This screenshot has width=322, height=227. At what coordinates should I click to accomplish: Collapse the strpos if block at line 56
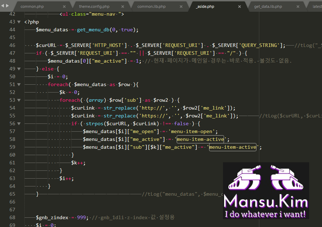[19, 124]
